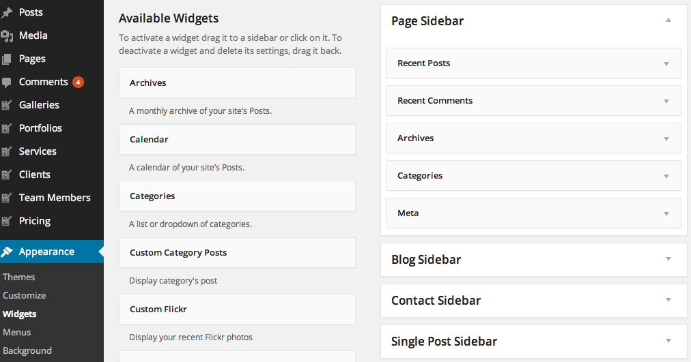
Task: Click the Posts pushpin icon
Action: (x=7, y=12)
